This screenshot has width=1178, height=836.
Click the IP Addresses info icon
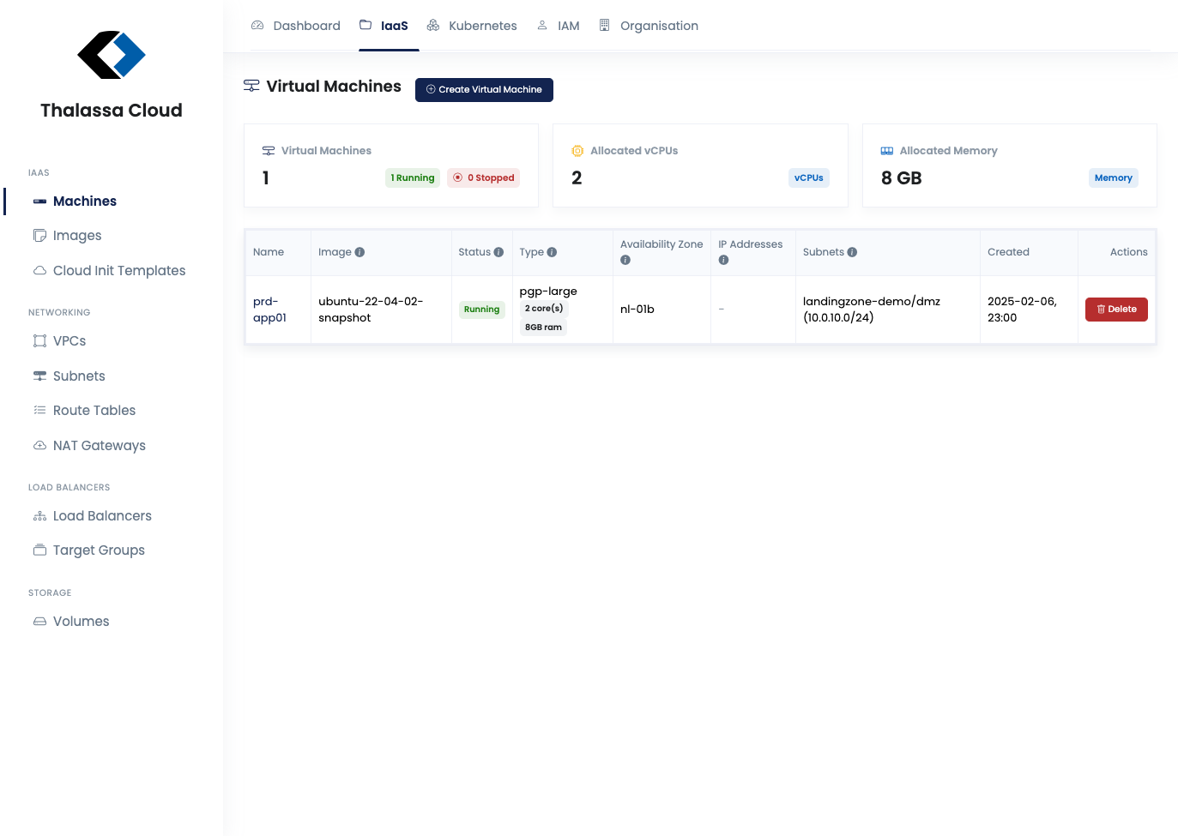723,260
